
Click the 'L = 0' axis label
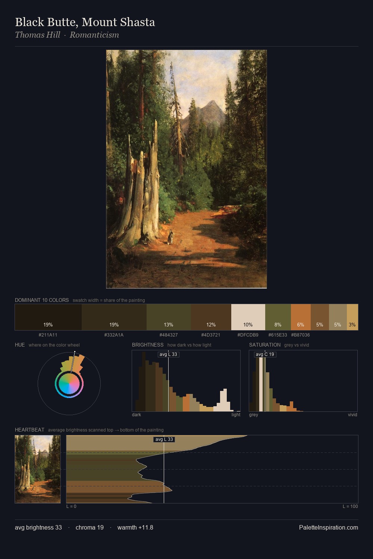coord(71,506)
